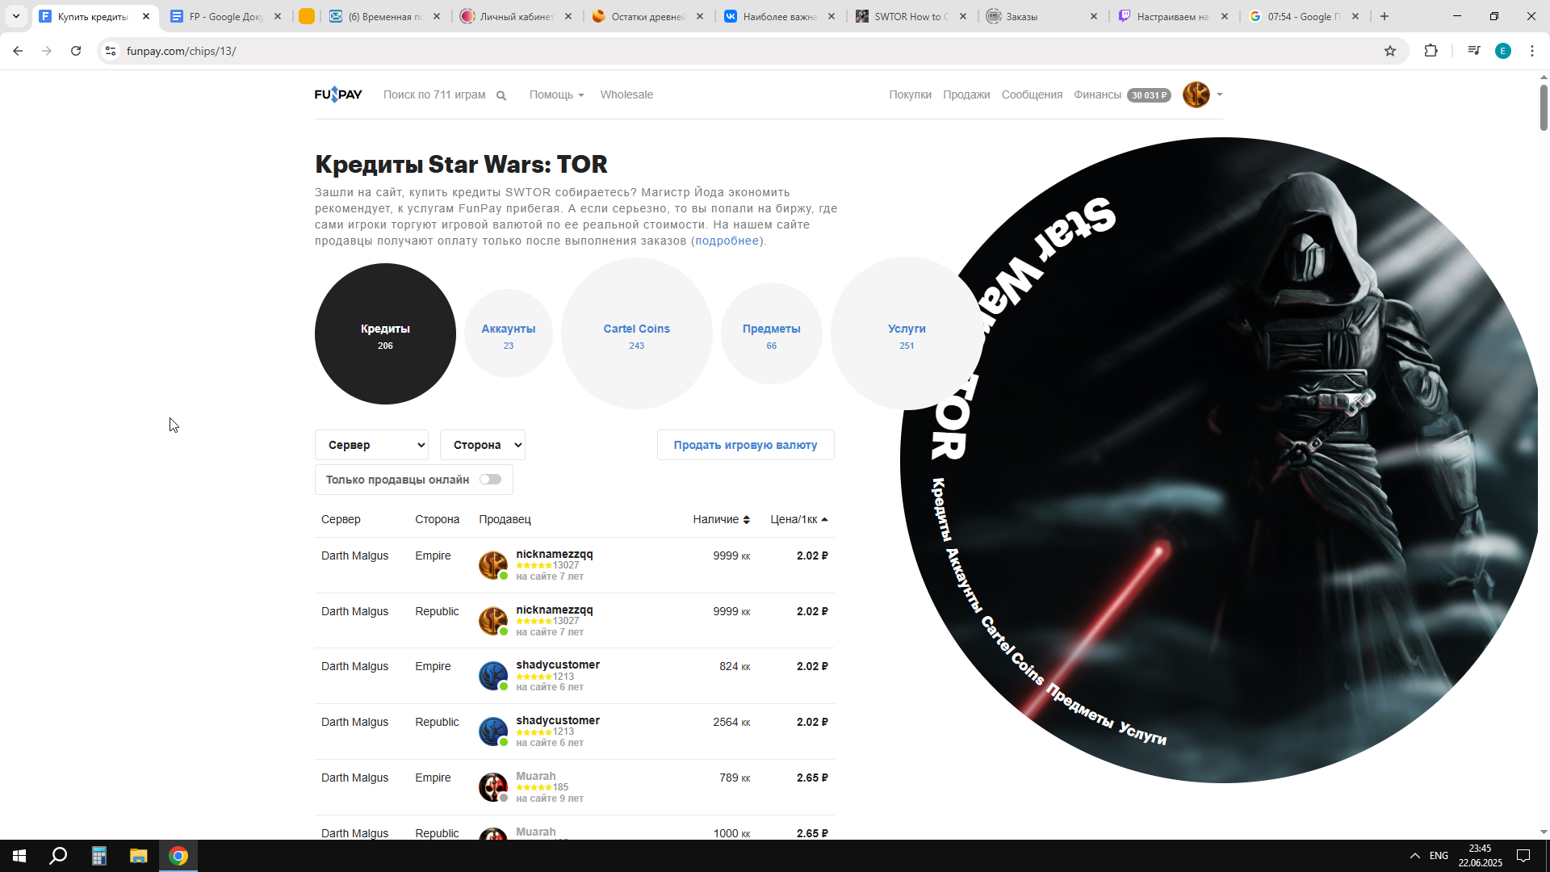1550x872 pixels.
Task: Toggle Только продавцы онлайн switch
Action: 490,480
